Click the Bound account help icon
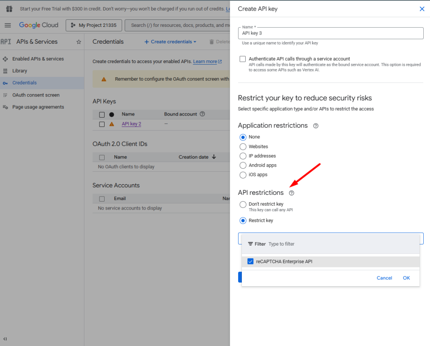The height and width of the screenshot is (346, 430). [202, 114]
